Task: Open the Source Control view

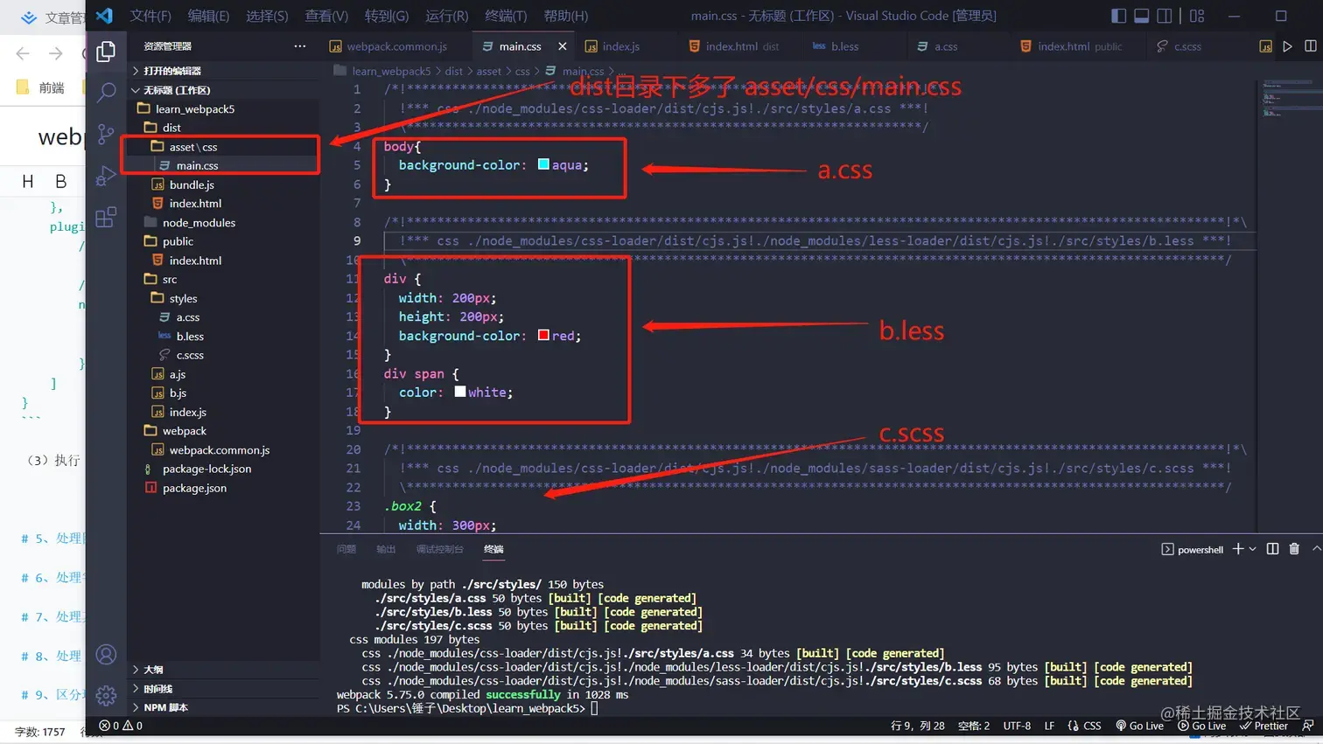Action: (106, 134)
